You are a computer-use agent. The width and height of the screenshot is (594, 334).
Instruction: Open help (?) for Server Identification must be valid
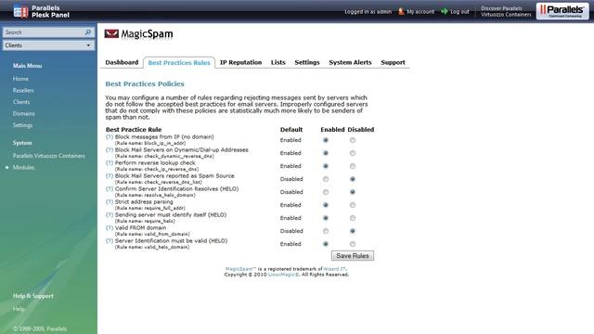110,240
